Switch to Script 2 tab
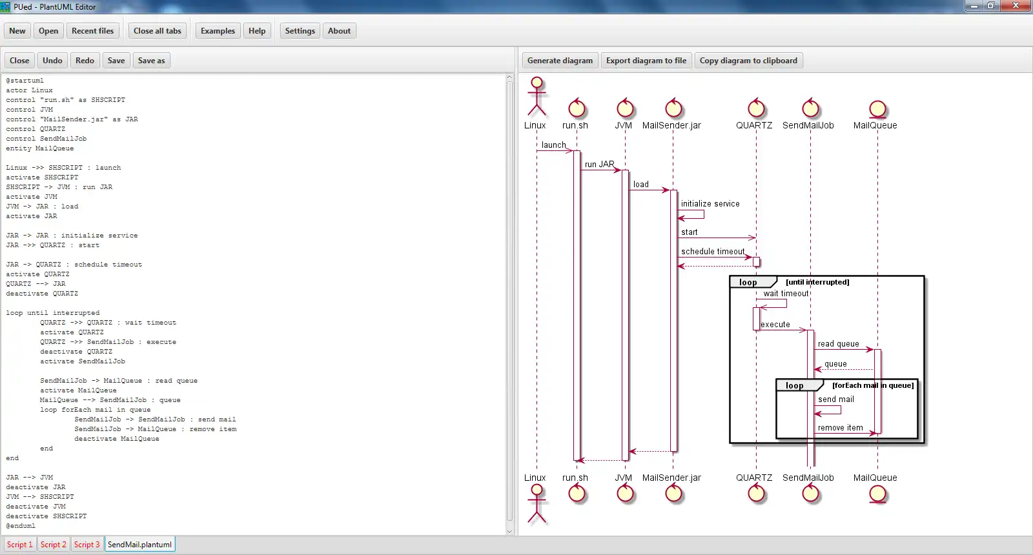Viewport: 1033px width, 555px height. coord(53,545)
